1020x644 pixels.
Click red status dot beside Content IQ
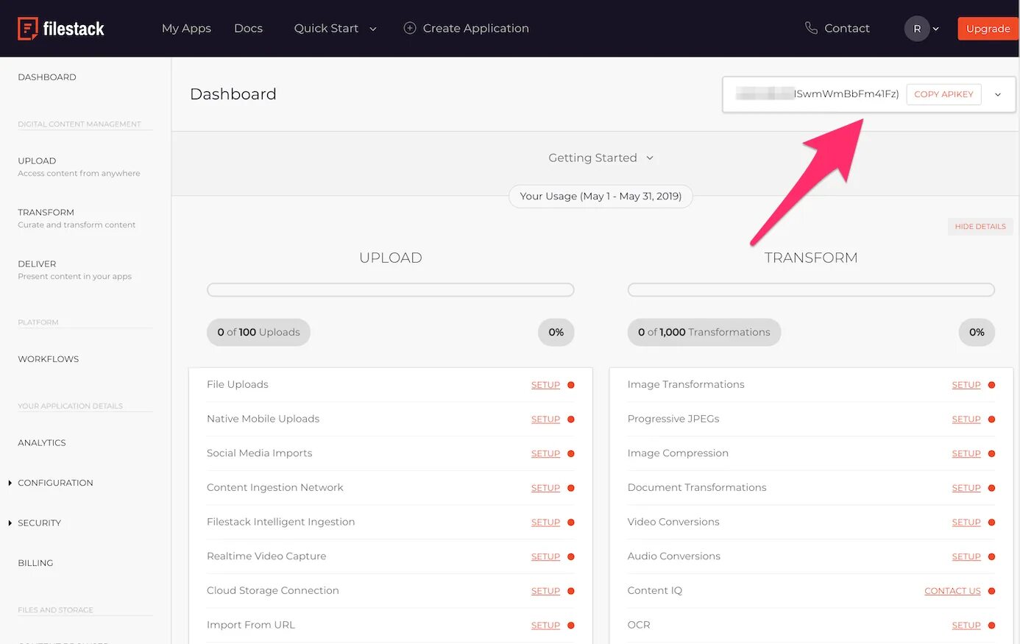(991, 591)
